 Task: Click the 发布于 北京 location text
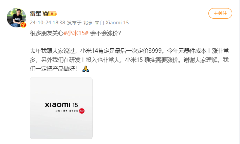tap(80, 23)
